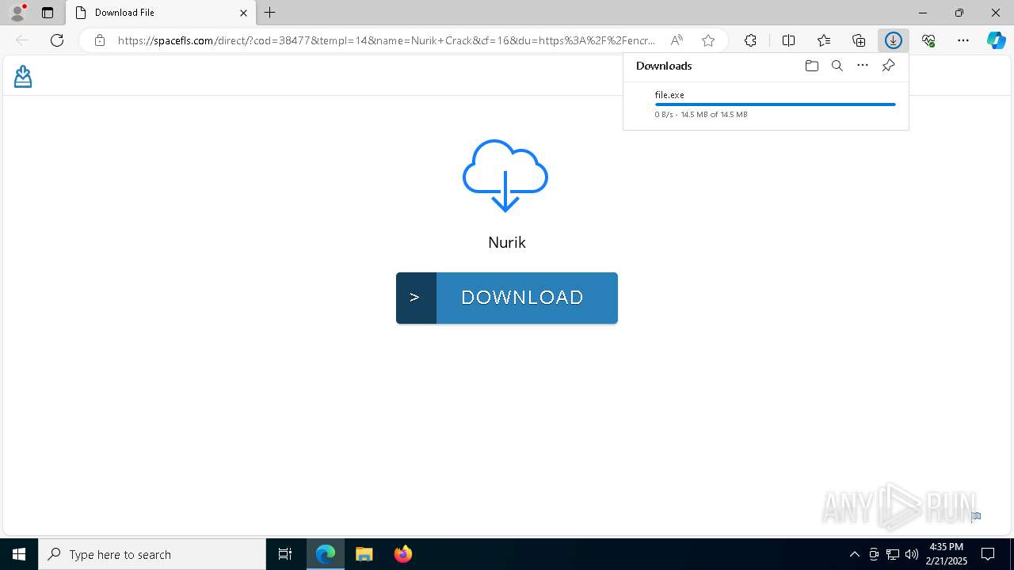
Task: Search downloads using the magnifier icon
Action: [x=837, y=66]
